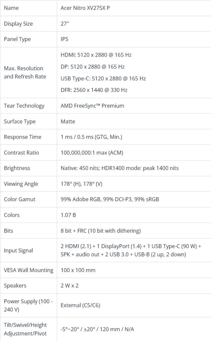Image resolution: width=211 pixels, height=341 pixels.
Task: Select the Display Size label
Action: click(18, 24)
